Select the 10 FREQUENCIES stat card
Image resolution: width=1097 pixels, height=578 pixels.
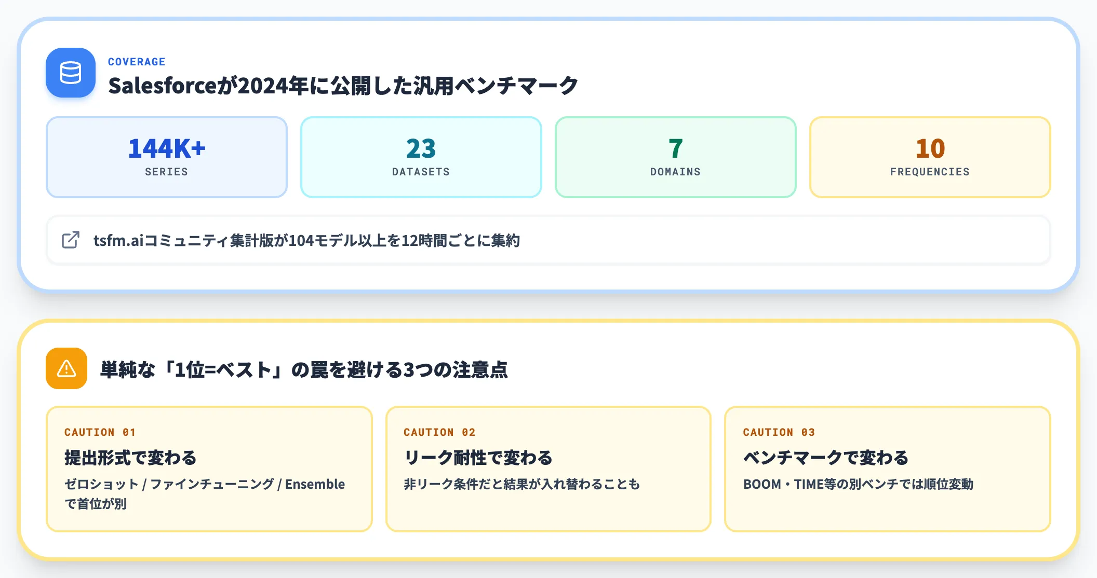(930, 157)
